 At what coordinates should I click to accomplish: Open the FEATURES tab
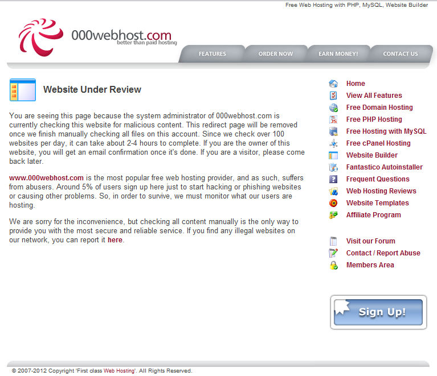212,53
